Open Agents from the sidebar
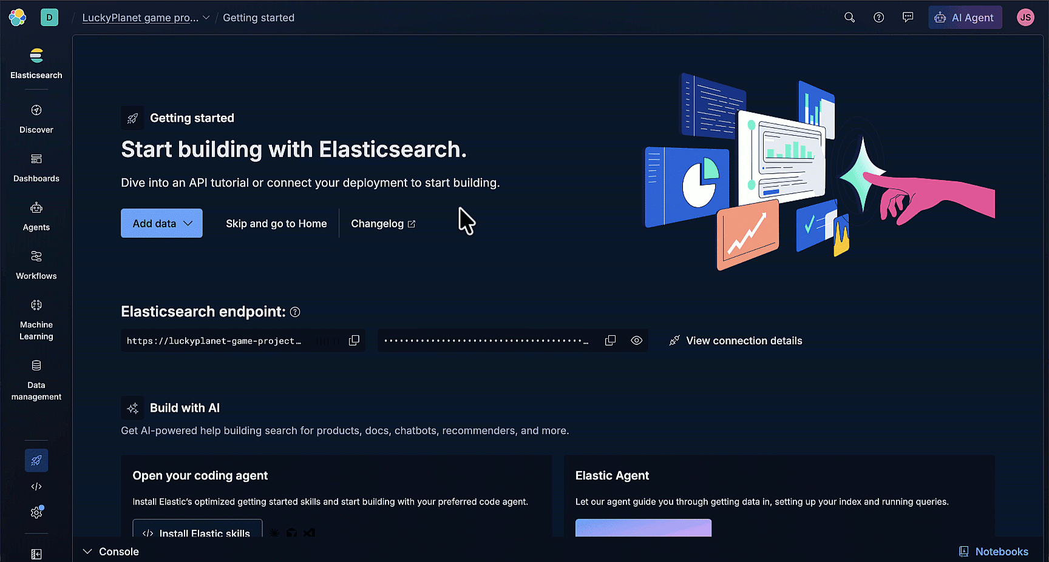 click(36, 216)
